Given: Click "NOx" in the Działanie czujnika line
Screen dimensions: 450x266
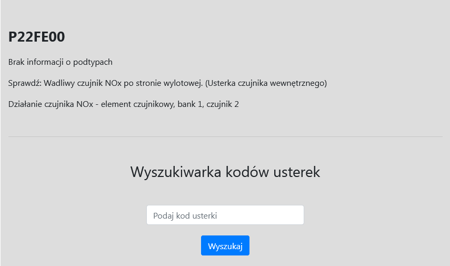Looking at the screenshot, I should [x=85, y=104].
